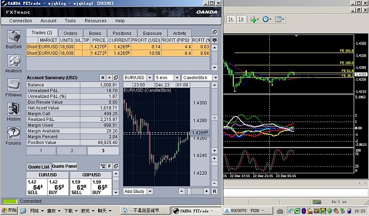Open the 不是说圣诞节 browser taskbar item
The width and height of the screenshot is (369, 216).
click(x=145, y=211)
